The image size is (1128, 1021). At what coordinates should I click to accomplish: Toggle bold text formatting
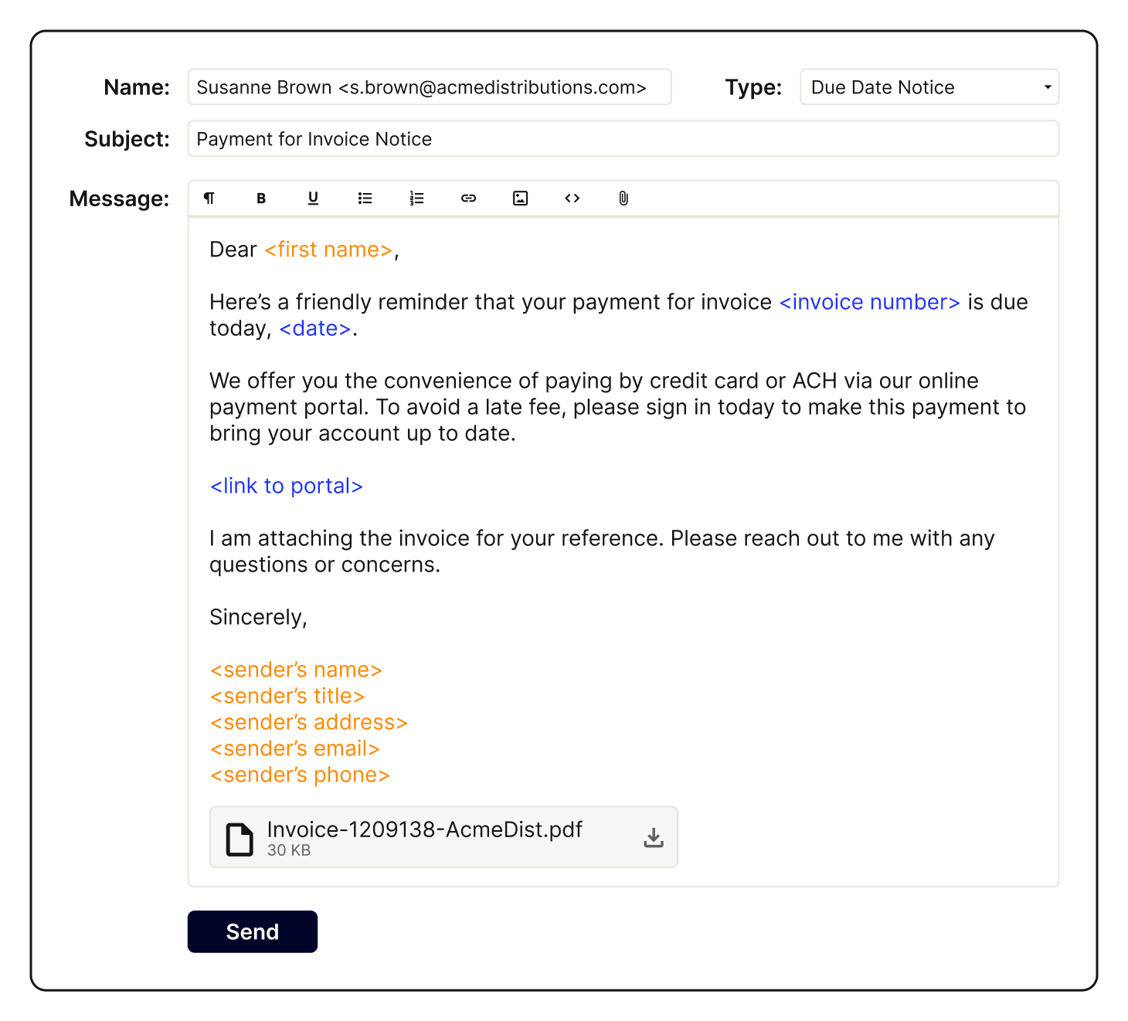pyautogui.click(x=261, y=198)
